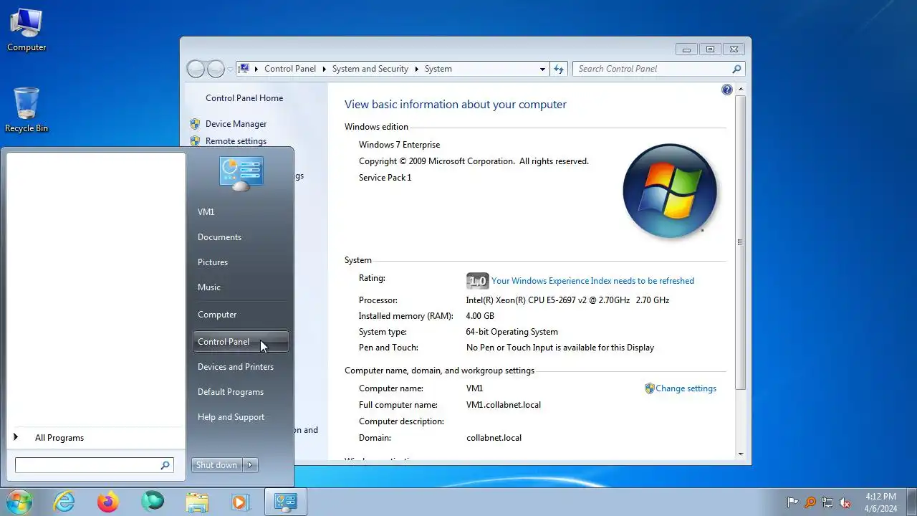Click the '4.00 GB' installed memory value
Image resolution: width=917 pixels, height=516 pixels.
point(480,316)
